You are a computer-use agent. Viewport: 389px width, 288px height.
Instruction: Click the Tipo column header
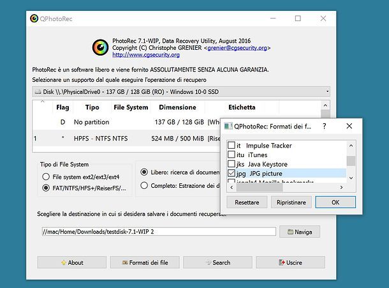click(92, 107)
